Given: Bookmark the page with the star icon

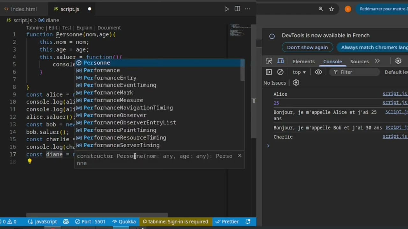Looking at the screenshot, I should click(x=331, y=9).
